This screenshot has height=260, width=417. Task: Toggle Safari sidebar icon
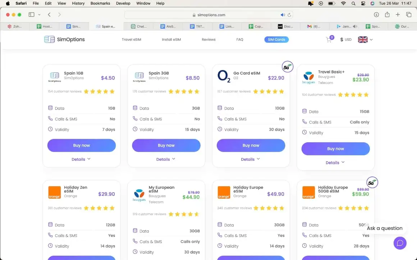point(31,15)
